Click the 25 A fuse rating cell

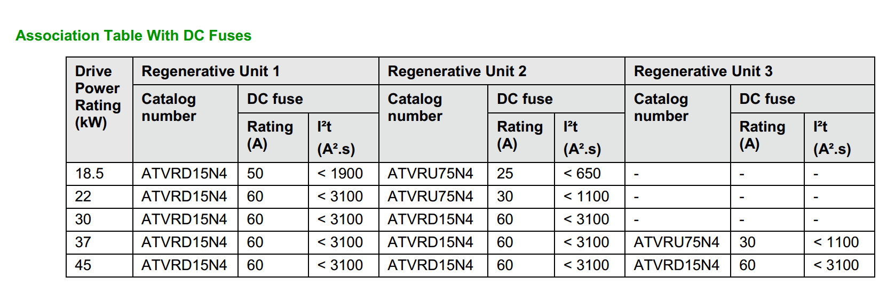click(521, 174)
